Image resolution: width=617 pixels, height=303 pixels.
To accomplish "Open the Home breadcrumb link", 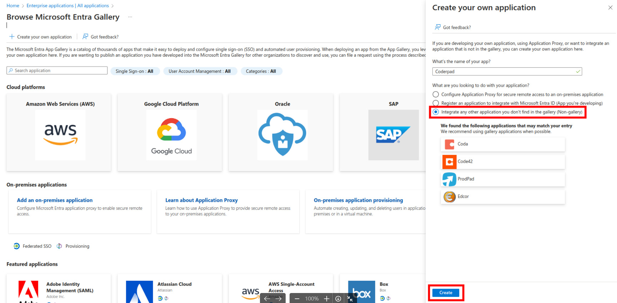I will [13, 6].
